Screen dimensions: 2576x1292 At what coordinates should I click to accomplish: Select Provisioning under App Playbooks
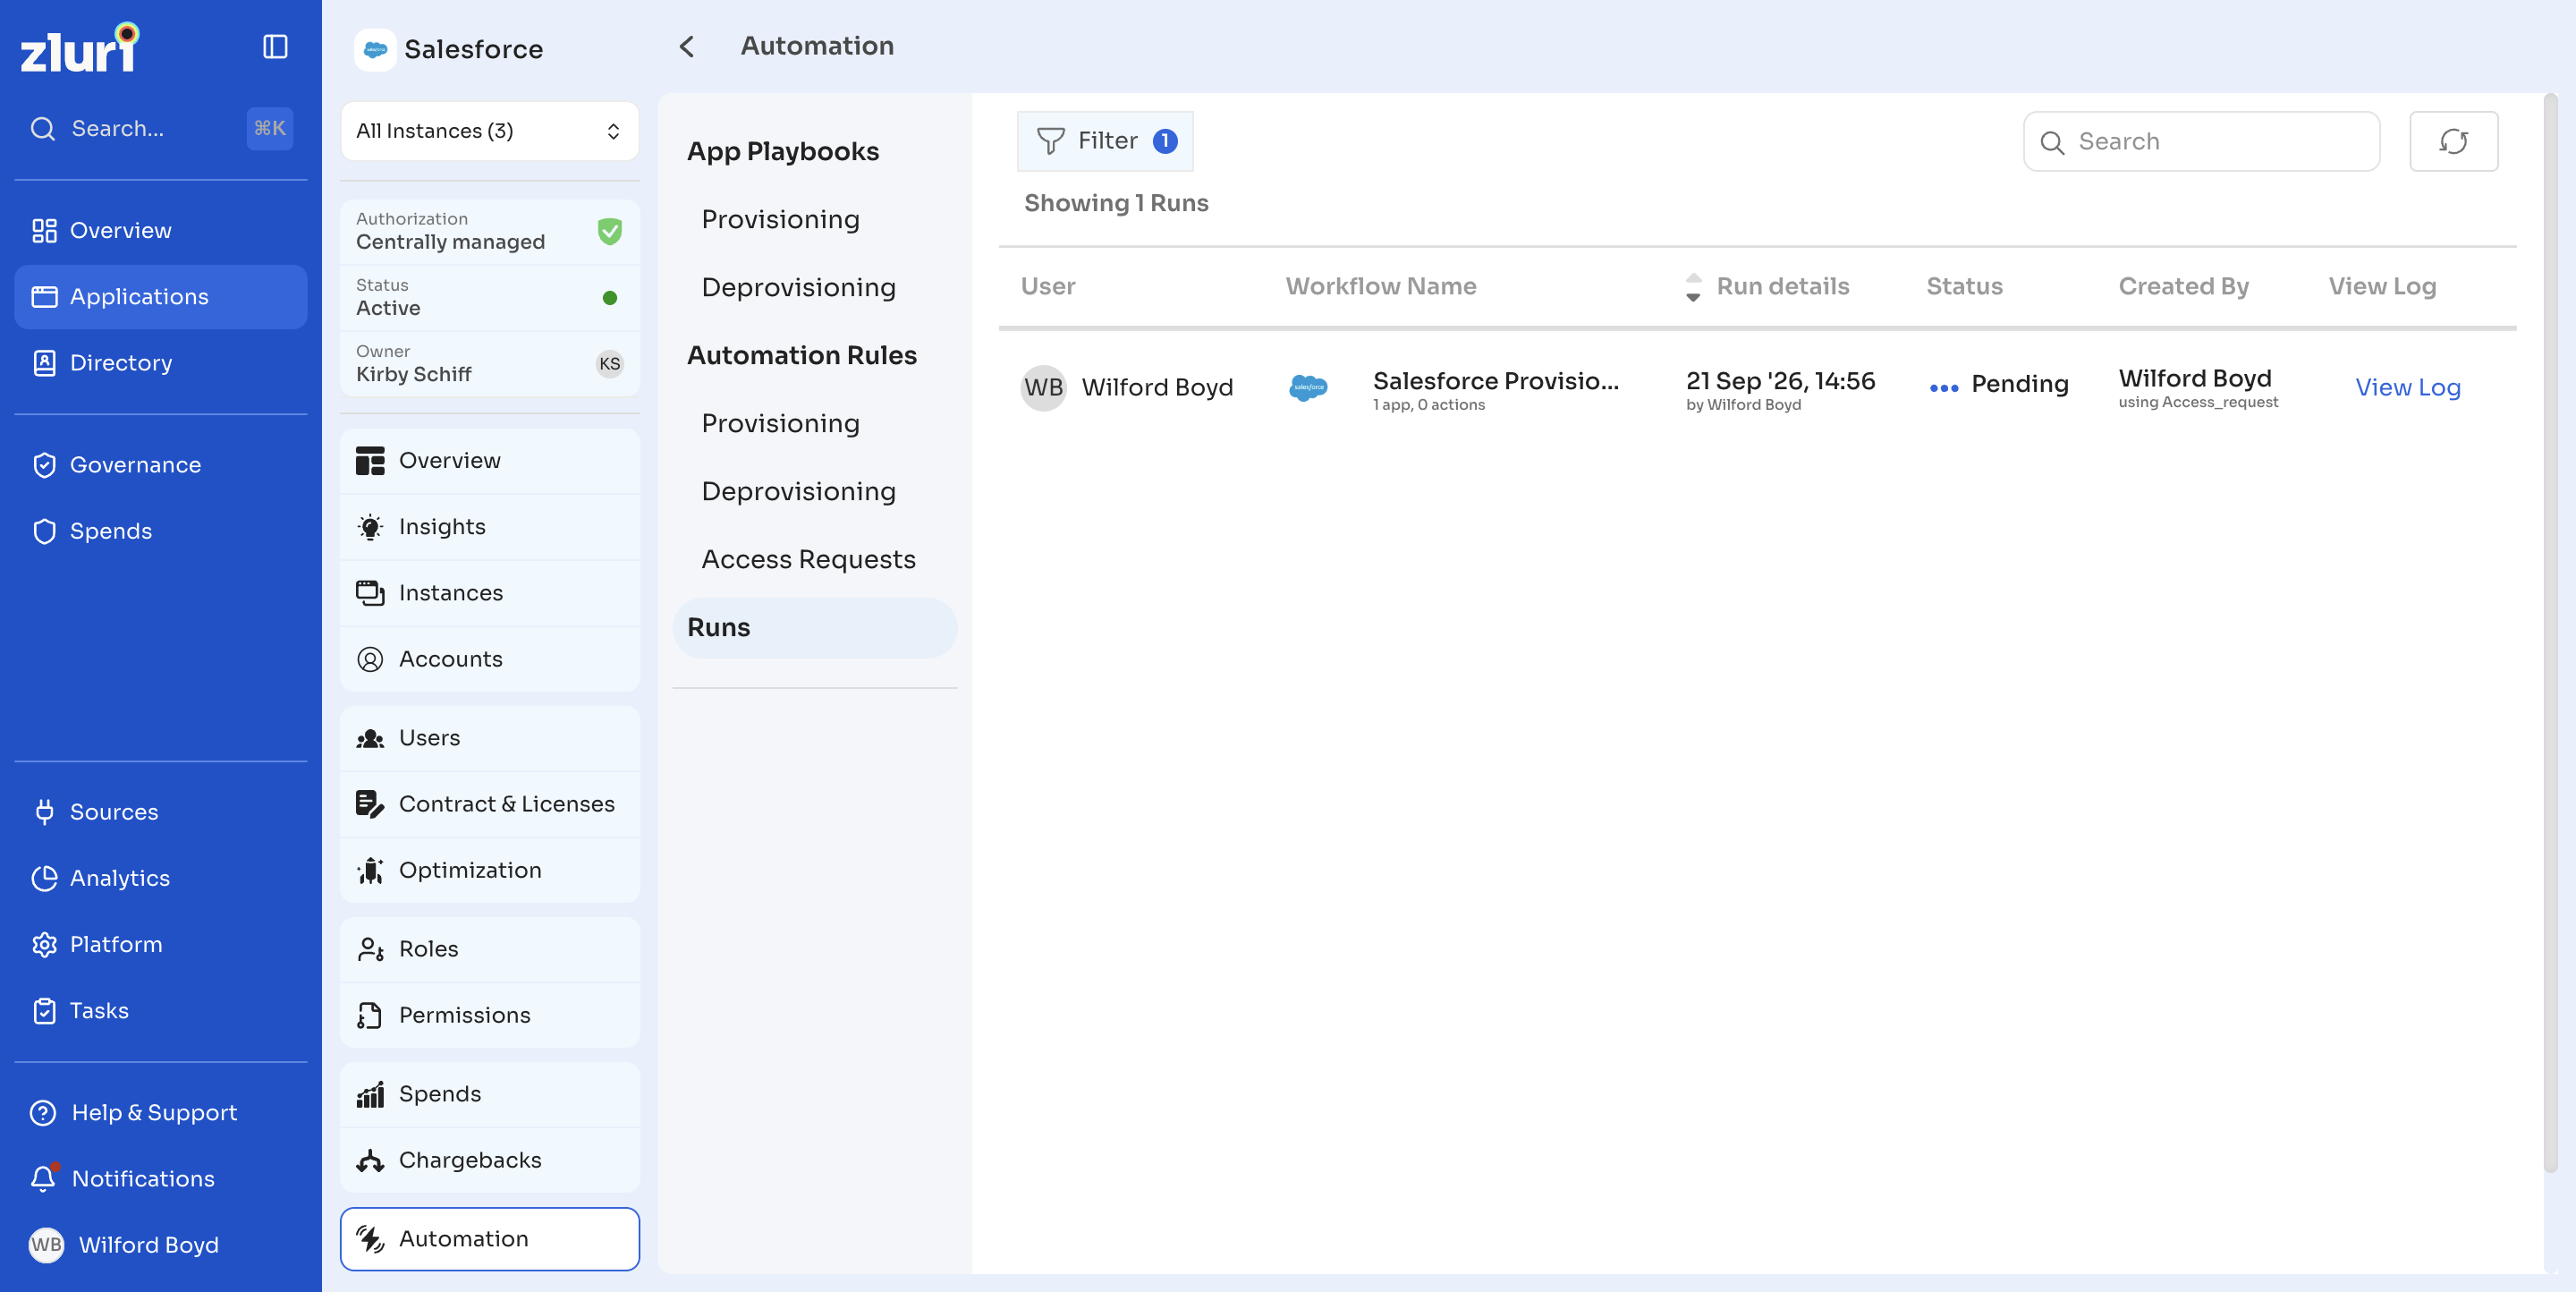pos(780,219)
